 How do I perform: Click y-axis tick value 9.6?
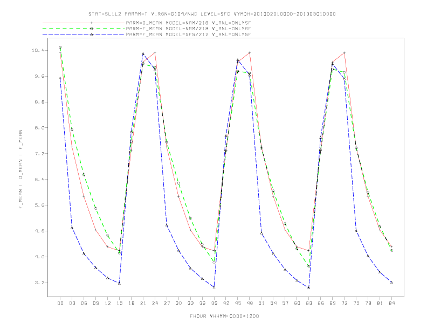pyautogui.click(x=39, y=76)
